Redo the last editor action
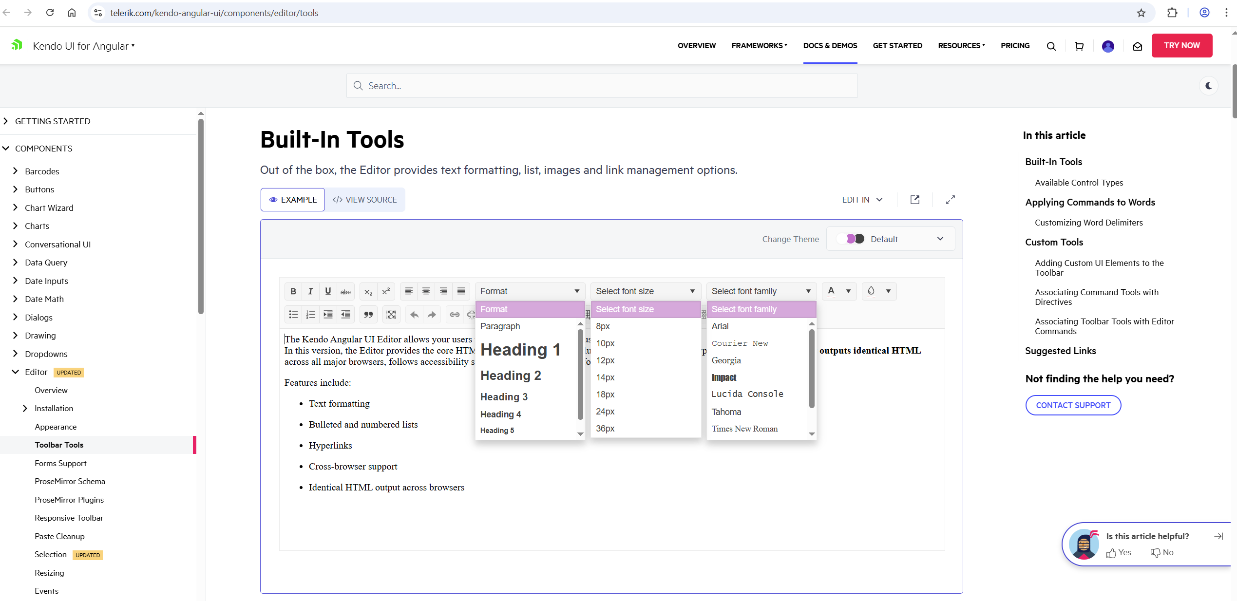This screenshot has height=601, width=1237. tap(432, 315)
